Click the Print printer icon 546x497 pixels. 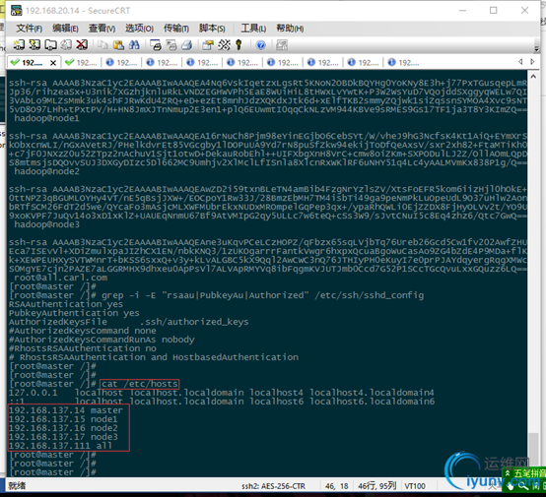187,44
